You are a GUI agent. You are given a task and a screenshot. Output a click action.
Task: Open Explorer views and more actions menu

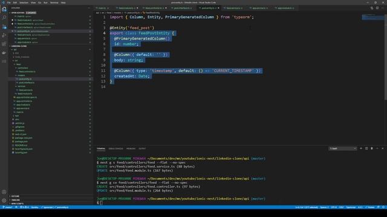(x=89, y=8)
